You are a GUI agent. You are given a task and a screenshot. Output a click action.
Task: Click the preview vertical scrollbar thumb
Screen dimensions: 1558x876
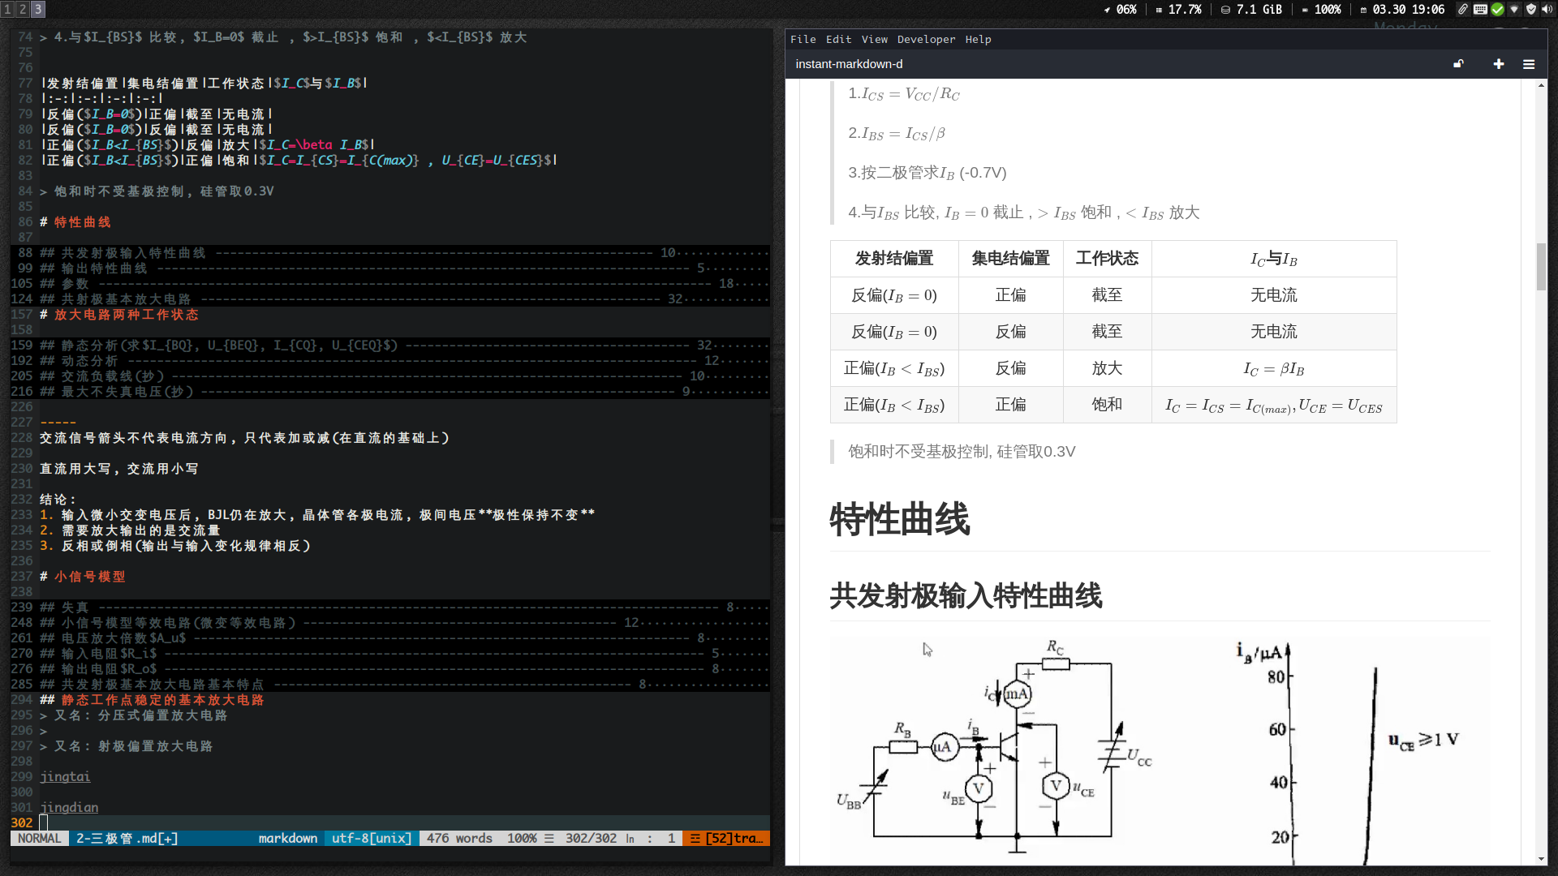click(1541, 266)
